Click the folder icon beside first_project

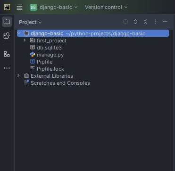coord(33,41)
